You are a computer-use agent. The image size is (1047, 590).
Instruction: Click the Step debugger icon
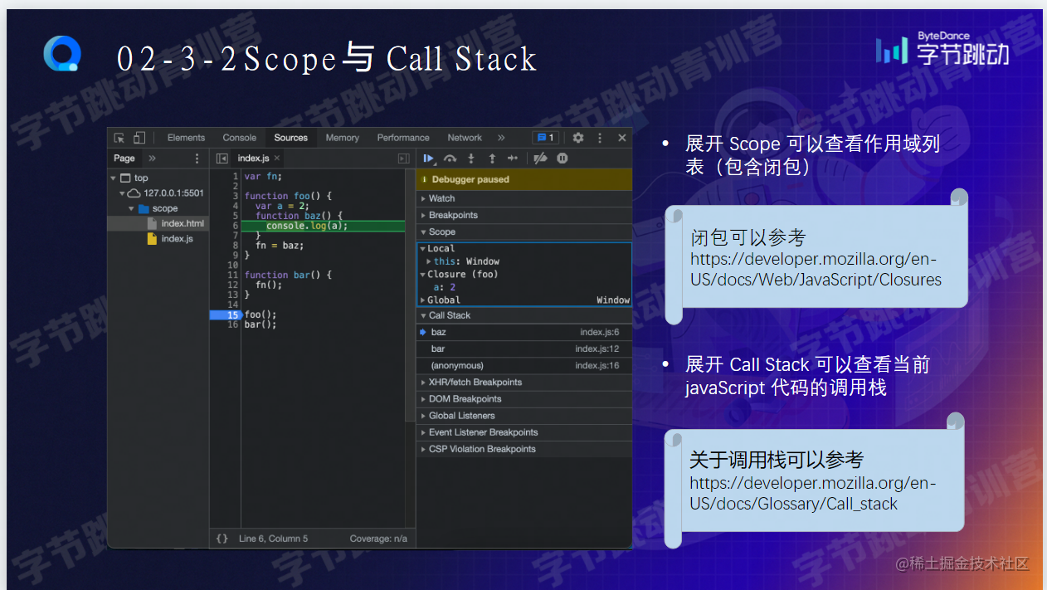[513, 158]
